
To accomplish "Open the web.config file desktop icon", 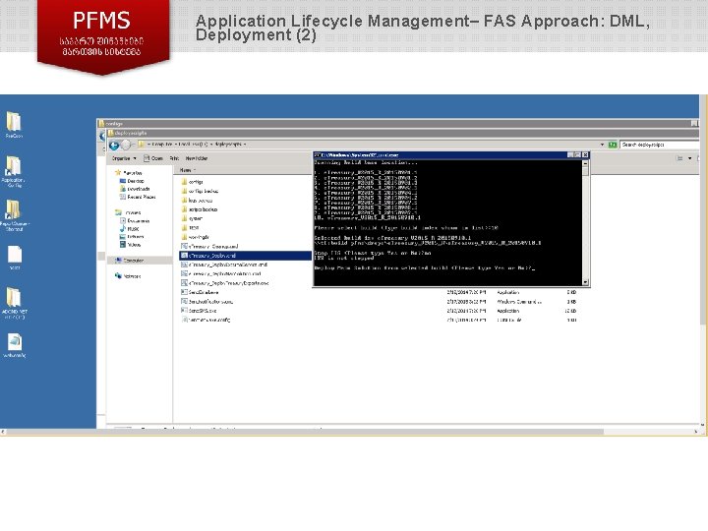I will coord(15,346).
